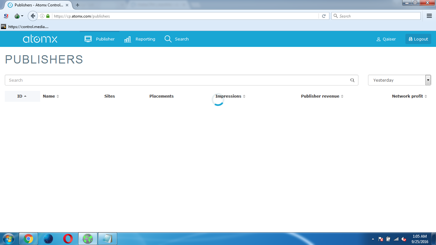Screen dimensions: 436x245
Task: Click the site information icon in the address bar
Action: 42,16
